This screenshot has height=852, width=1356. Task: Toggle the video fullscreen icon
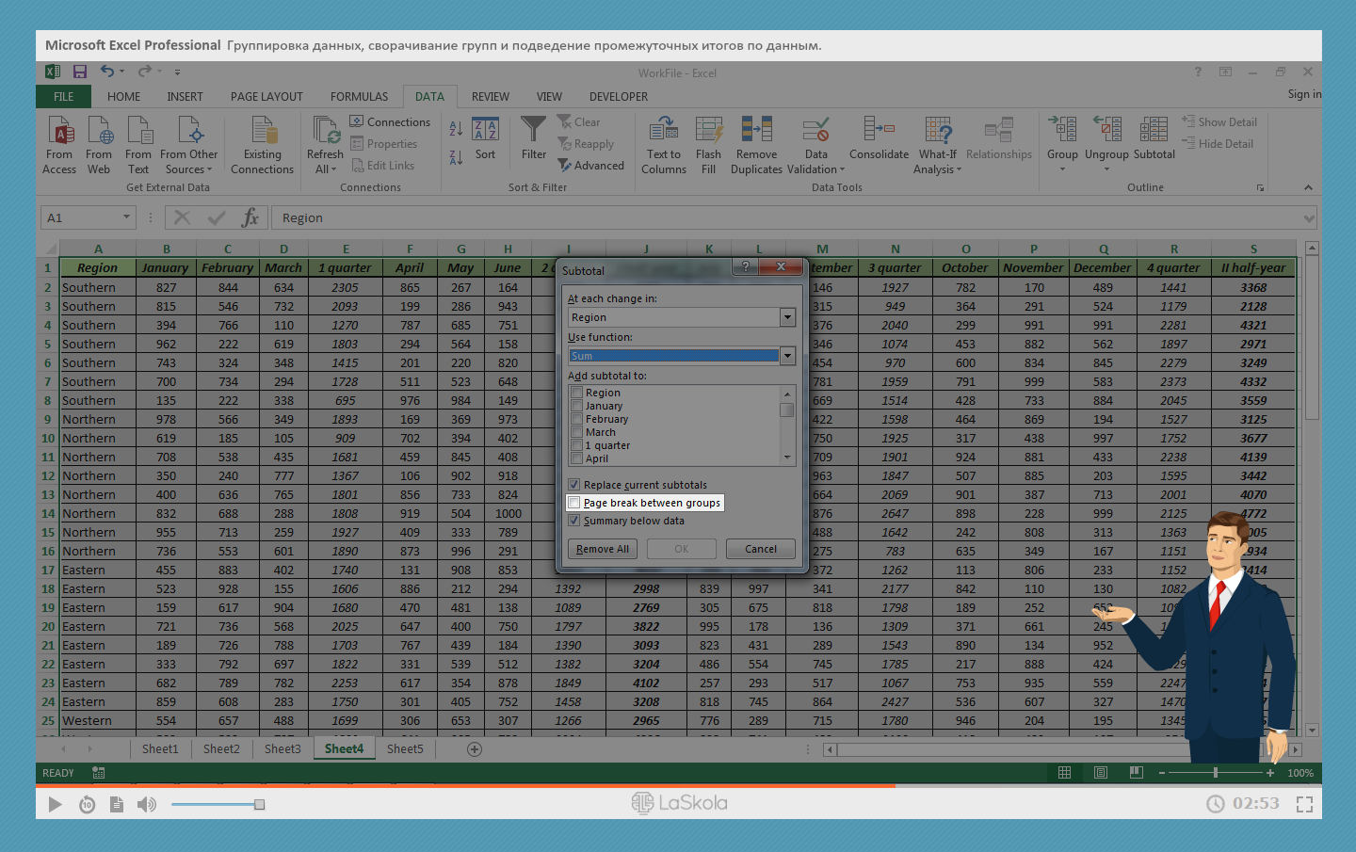[x=1304, y=804]
